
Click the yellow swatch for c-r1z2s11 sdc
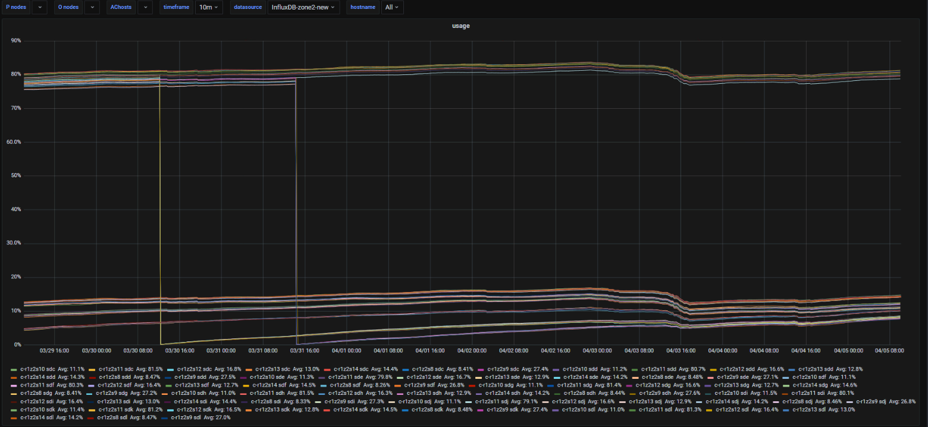[92, 369]
